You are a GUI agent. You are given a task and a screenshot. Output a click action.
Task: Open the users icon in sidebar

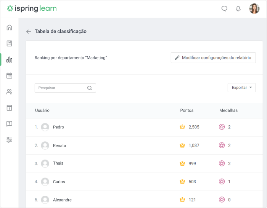point(10,92)
